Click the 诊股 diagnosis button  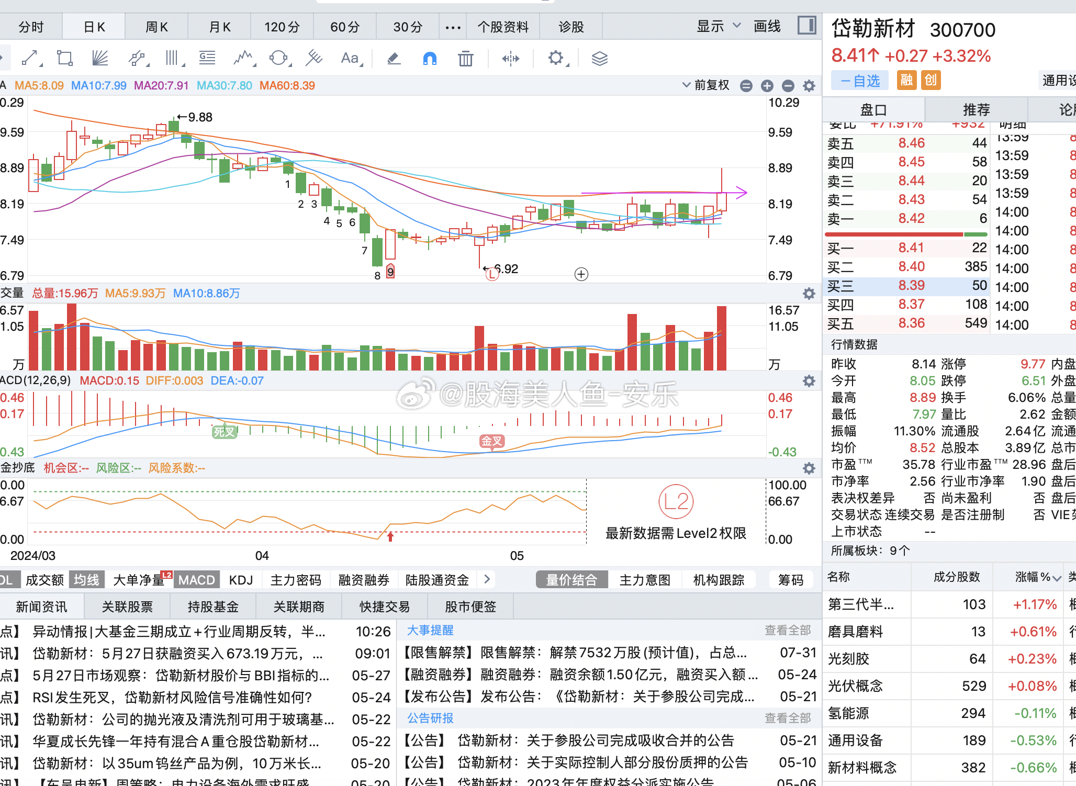coord(571,26)
